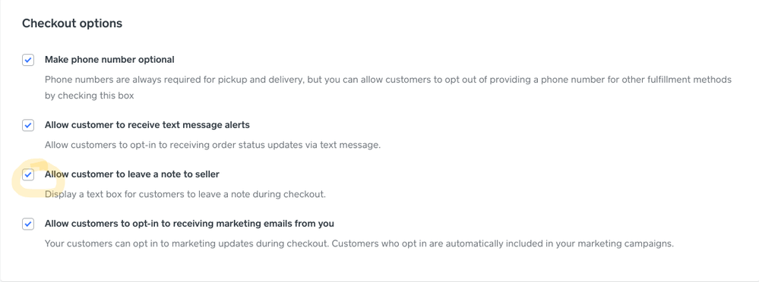Click "Allow customer to receive text message alerts" label
The width and height of the screenshot is (759, 282).
point(147,125)
